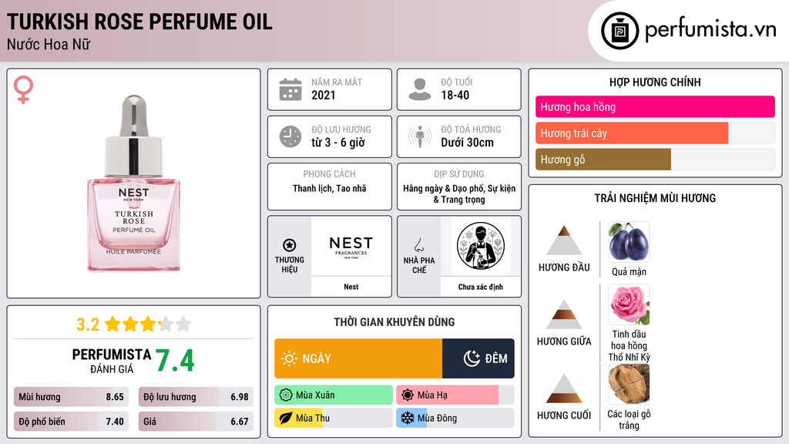This screenshot has width=789, height=444.
Task: Click the Hương hoa hồng accord bar
Action: click(655, 106)
